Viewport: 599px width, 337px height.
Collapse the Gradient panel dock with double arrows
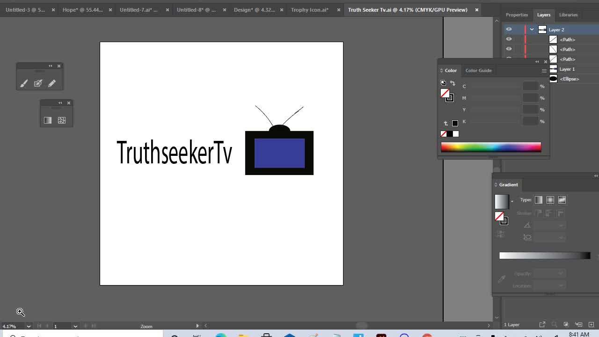[596, 176]
